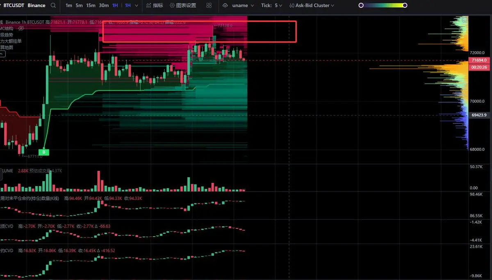Screen dimensions: 492x280
Task: Click the open interest 高:94.46K value
Action: (73, 198)
